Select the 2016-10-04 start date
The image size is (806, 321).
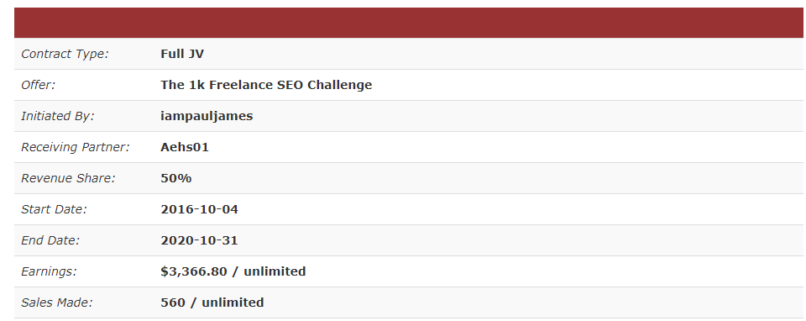click(x=200, y=209)
